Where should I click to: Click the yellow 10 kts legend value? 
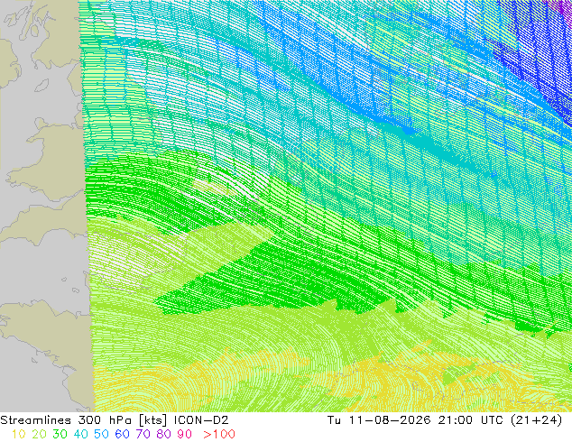(19, 434)
